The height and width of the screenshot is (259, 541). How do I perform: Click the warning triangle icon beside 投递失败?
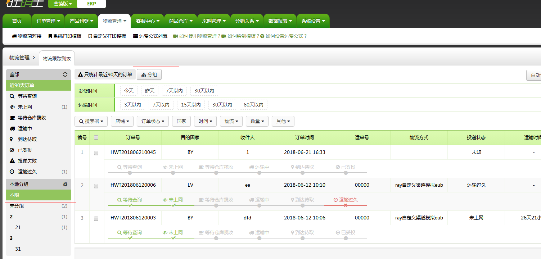tap(12, 161)
